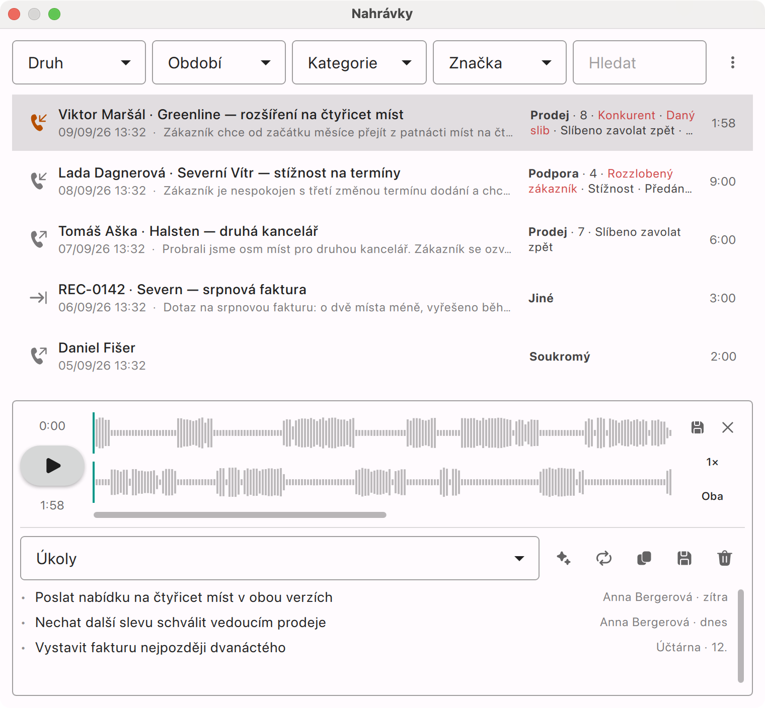Click task 'Vystavit fakturu nejpozději dvanáctého'

[x=161, y=648]
